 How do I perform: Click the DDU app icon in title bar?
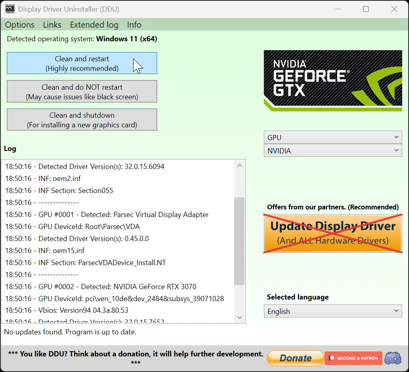[x=10, y=9]
